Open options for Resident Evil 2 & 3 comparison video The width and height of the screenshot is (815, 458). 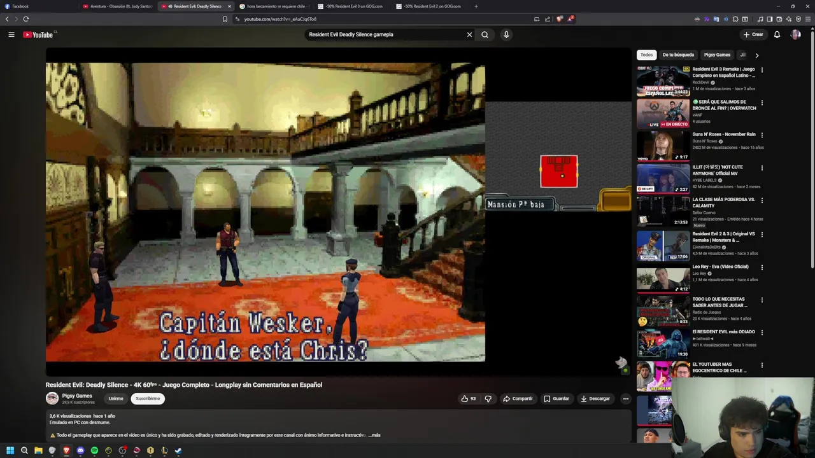(762, 235)
